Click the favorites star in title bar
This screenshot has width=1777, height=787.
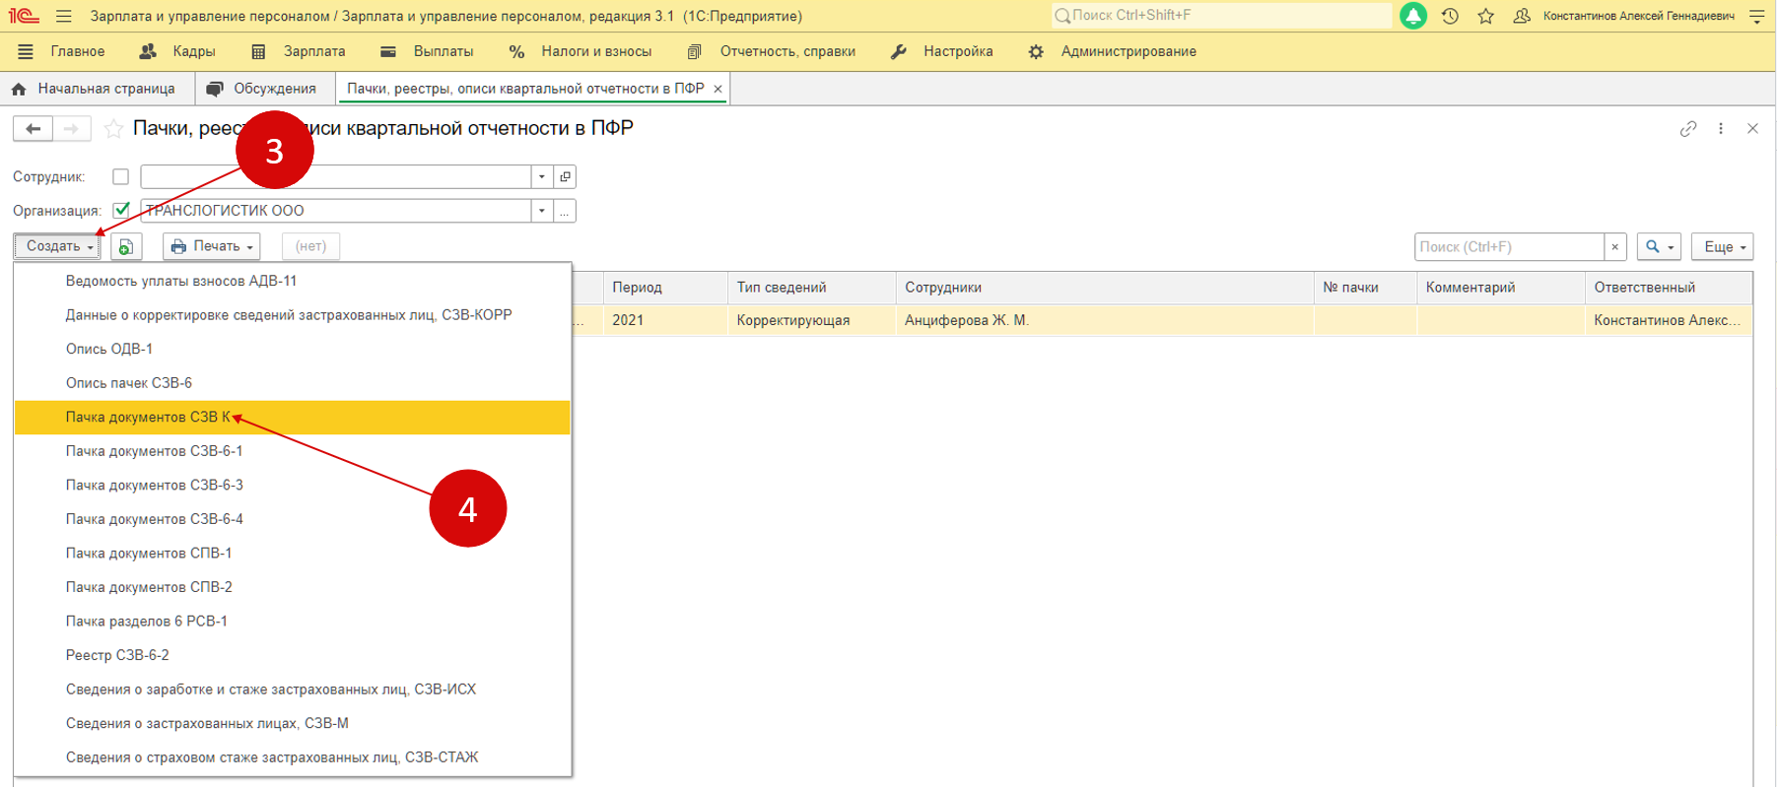(x=1485, y=16)
